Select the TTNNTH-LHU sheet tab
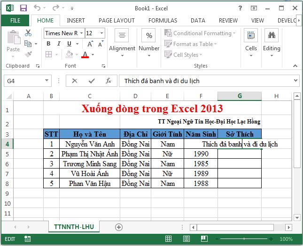 (73, 227)
